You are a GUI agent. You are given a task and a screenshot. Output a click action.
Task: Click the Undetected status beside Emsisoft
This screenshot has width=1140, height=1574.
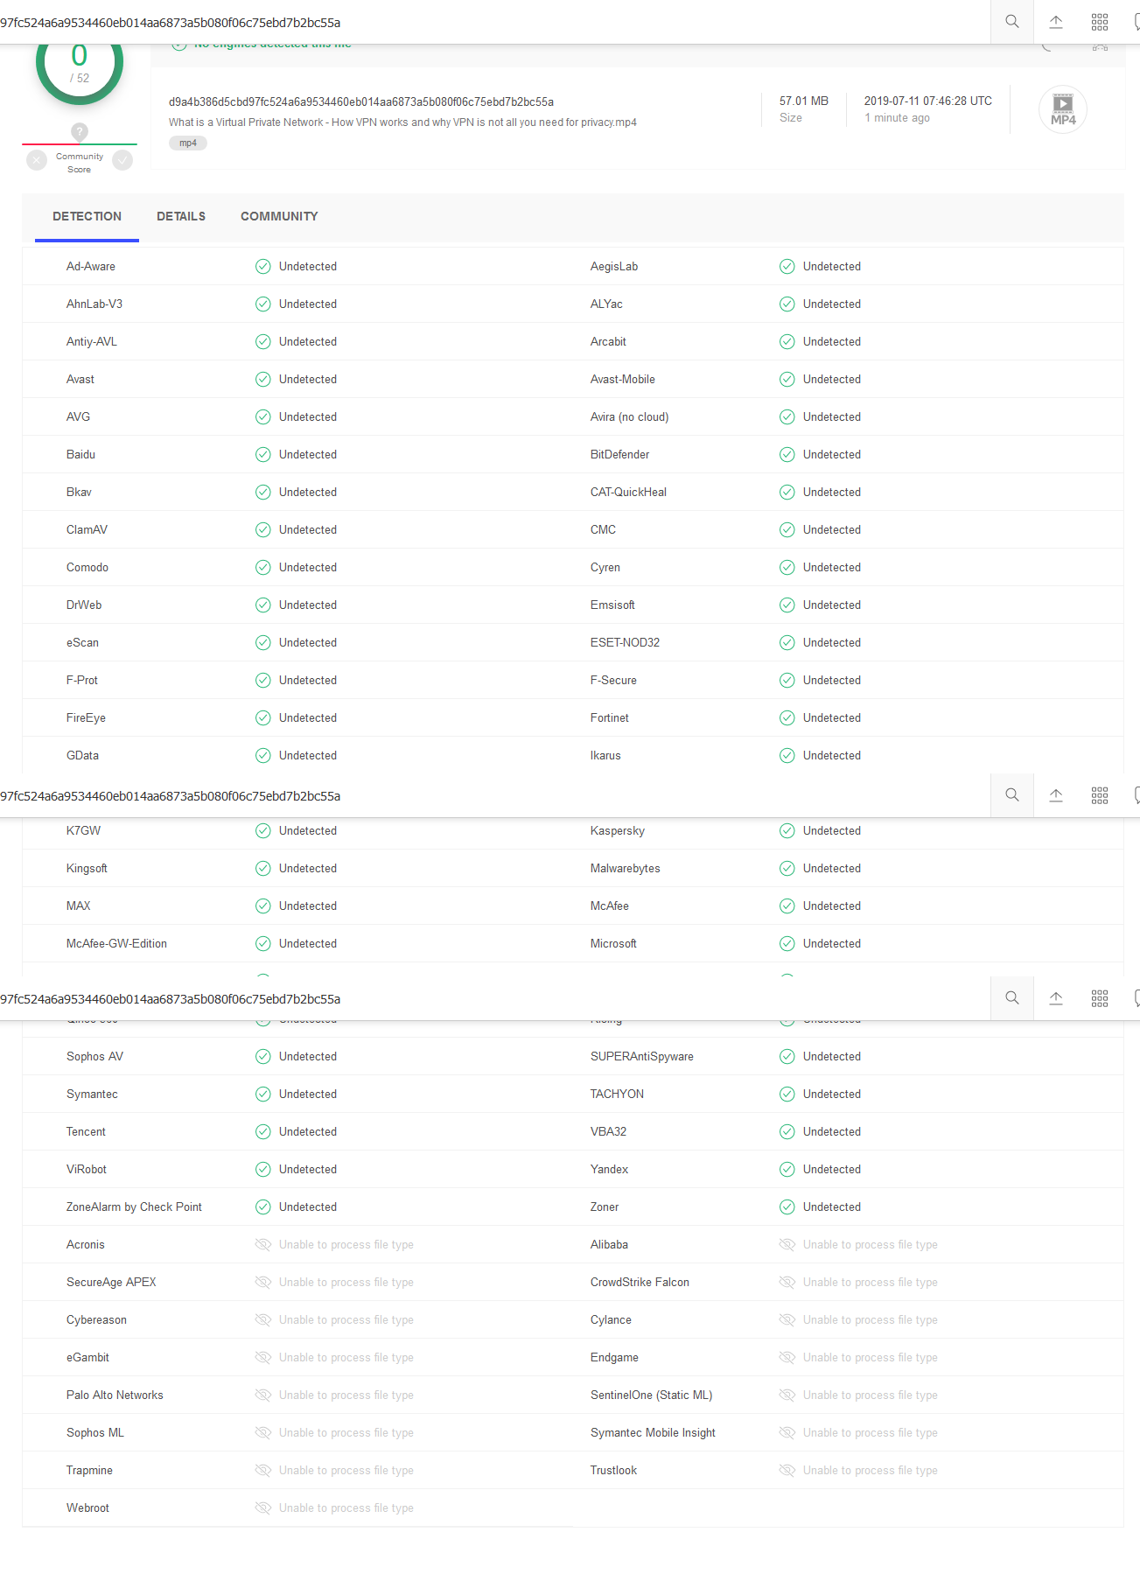pos(832,605)
